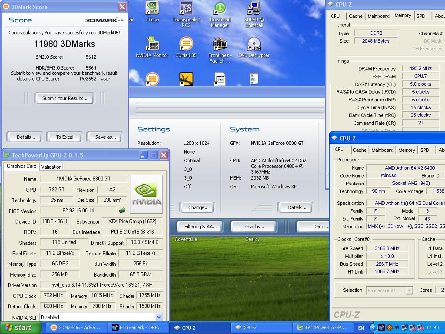Open the SPD tab in front CPU-Z window
Viewport: 445px width, 334px height.
[x=425, y=150]
